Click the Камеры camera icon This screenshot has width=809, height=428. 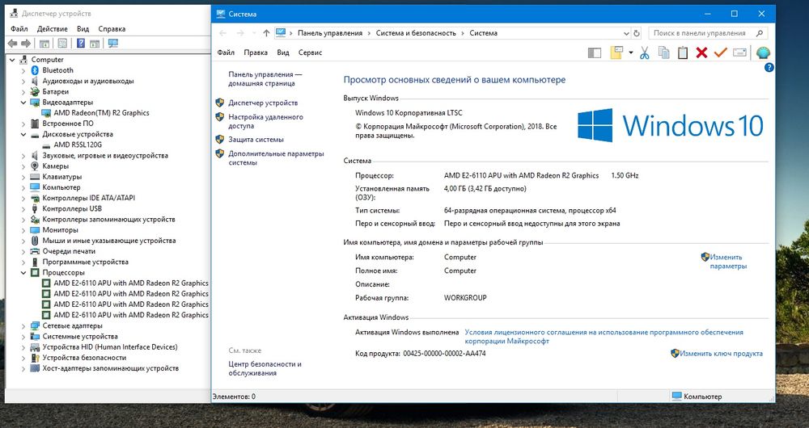click(35, 166)
